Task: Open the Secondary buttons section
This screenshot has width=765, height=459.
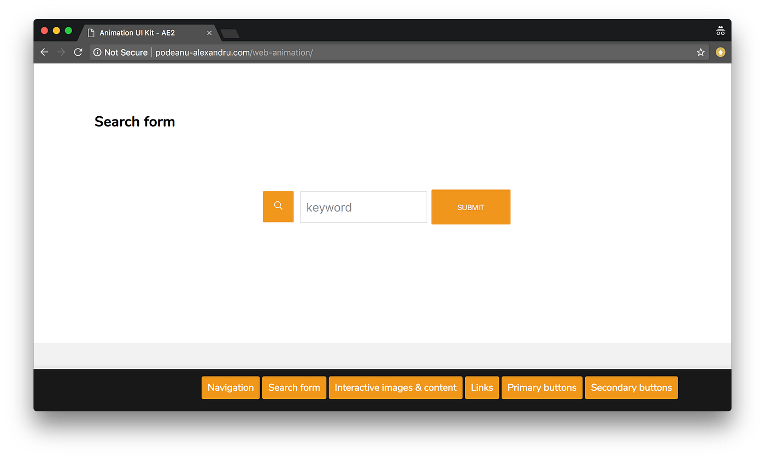Action: [631, 388]
